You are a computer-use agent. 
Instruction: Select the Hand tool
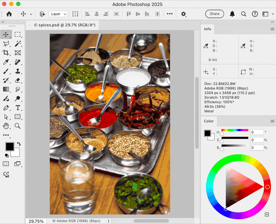[x=6, y=126]
